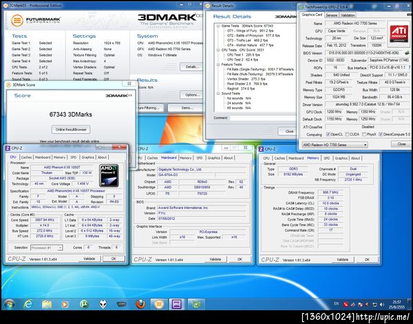Collapse the Feature Tests tree node
Screen dimensions: 413x324
point(218,65)
